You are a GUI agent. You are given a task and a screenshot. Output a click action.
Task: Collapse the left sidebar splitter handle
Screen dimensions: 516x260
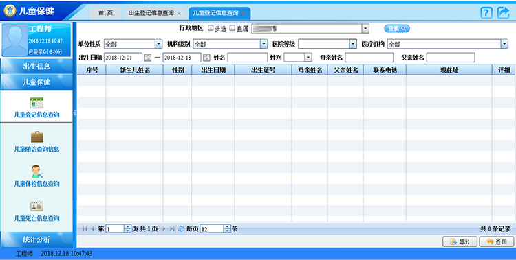point(75,113)
